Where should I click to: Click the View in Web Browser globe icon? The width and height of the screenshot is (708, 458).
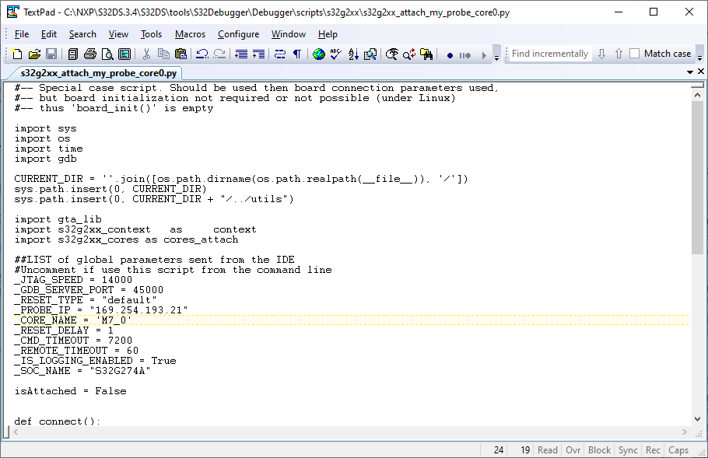click(317, 54)
